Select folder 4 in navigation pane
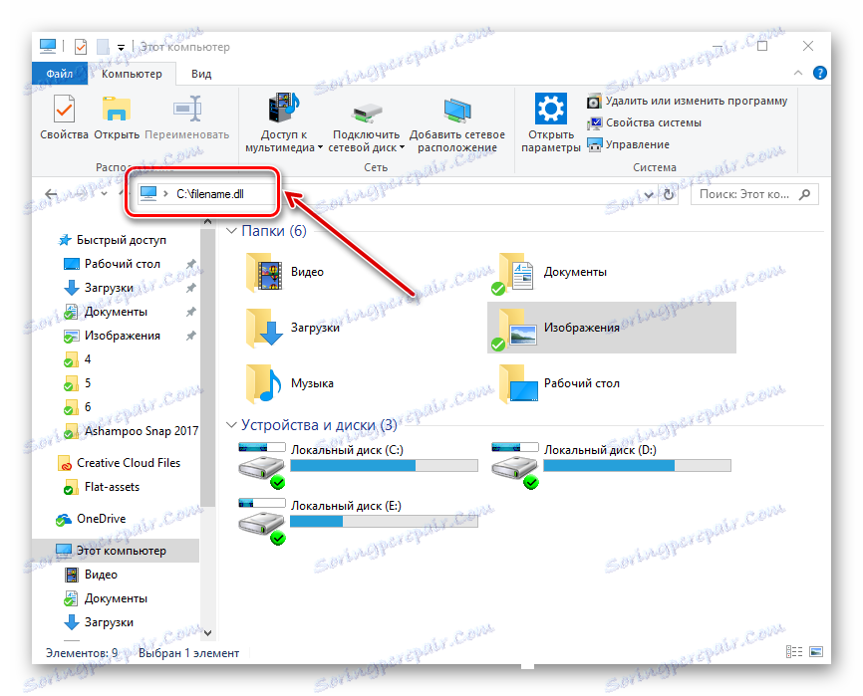863x696 pixels. [78, 359]
